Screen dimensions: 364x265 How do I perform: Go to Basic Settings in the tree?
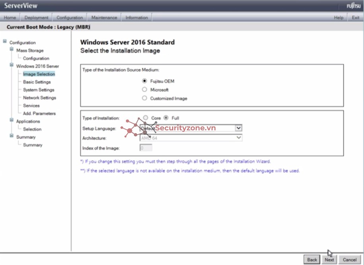[37, 82]
